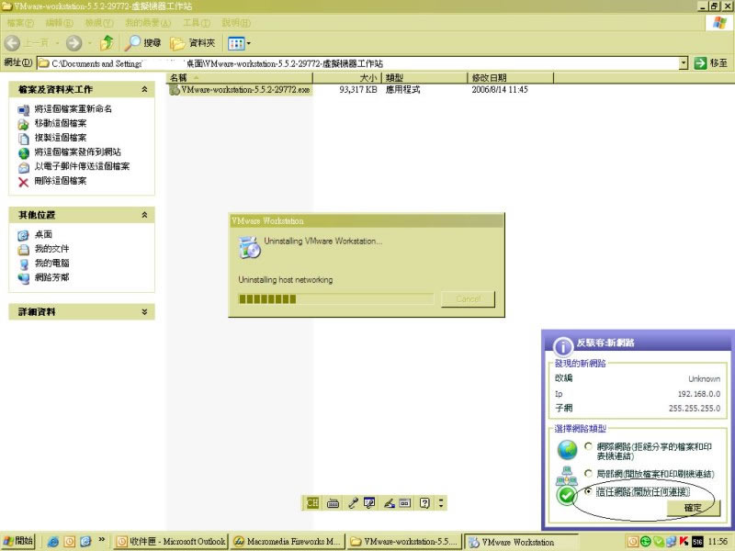Click the CH language bar indicator
The height and width of the screenshot is (551, 735).
pos(312,503)
